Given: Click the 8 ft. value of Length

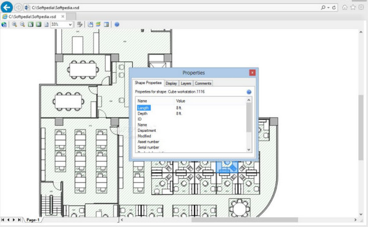Looking at the screenshot, I should coord(179,108).
